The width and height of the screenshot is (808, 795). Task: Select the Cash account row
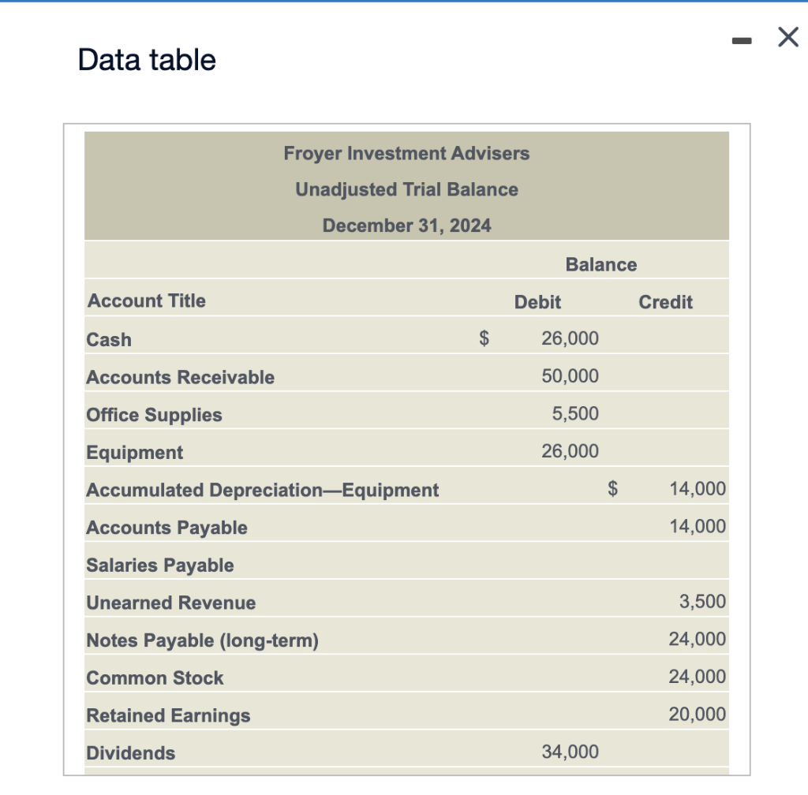coord(109,339)
